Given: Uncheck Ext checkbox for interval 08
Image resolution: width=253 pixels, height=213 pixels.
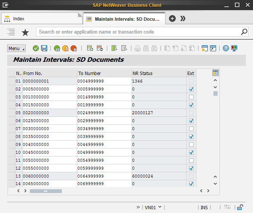Looking at the screenshot, I should 191,136.
